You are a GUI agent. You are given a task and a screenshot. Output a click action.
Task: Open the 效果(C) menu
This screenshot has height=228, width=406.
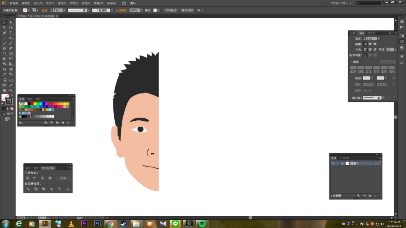tap(74, 3)
